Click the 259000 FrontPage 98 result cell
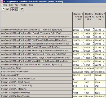106x98 pixels. [x=78, y=41]
